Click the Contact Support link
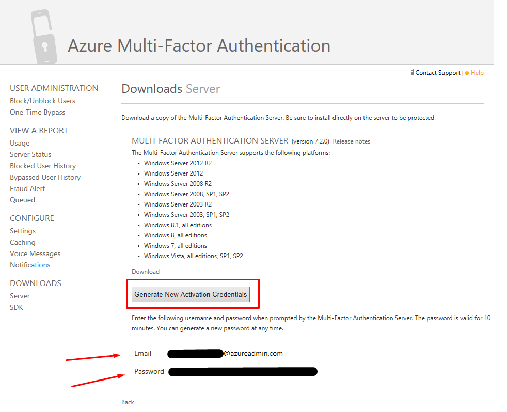Screen dimensions: 507x412 point(438,73)
